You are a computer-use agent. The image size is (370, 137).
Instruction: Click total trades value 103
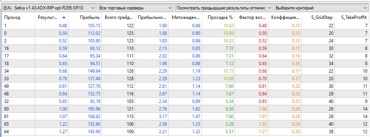tap(130, 101)
